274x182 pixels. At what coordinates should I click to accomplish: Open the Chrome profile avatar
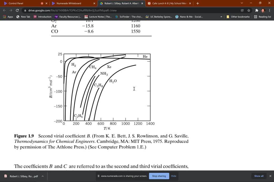262,10
